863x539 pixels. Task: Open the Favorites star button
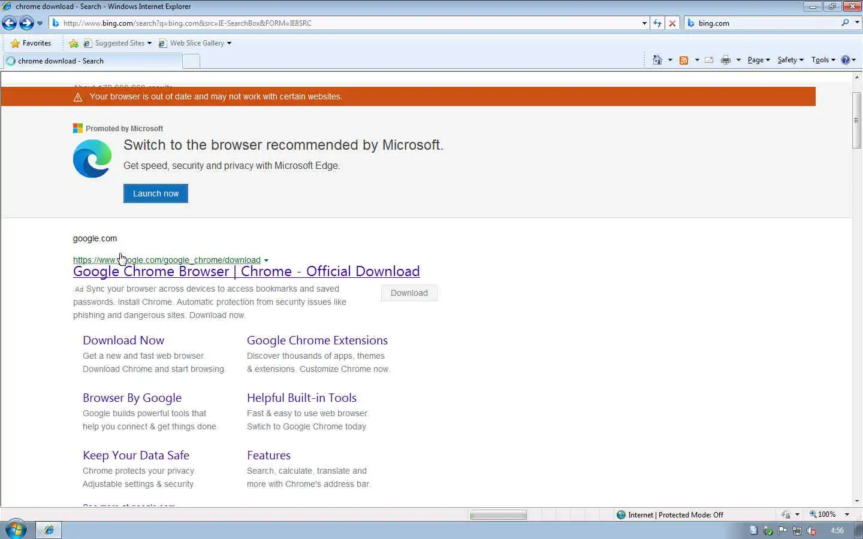[x=31, y=43]
